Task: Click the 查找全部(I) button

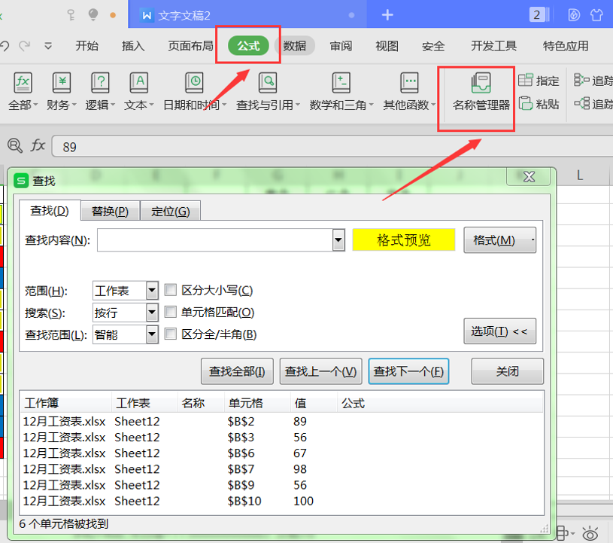Action: pos(237,371)
